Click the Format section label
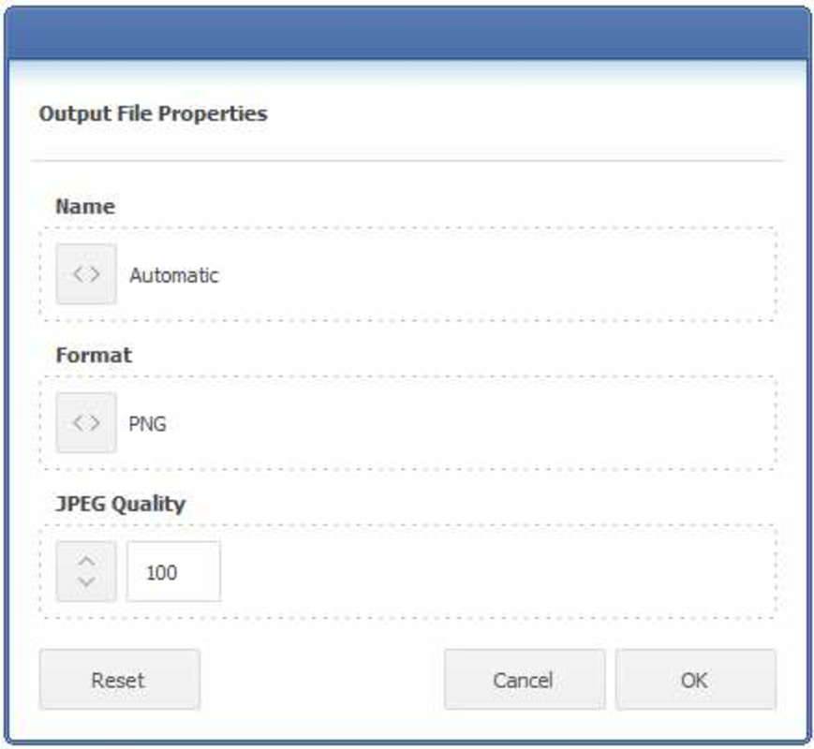Screen dimensions: 814x749 coord(94,355)
